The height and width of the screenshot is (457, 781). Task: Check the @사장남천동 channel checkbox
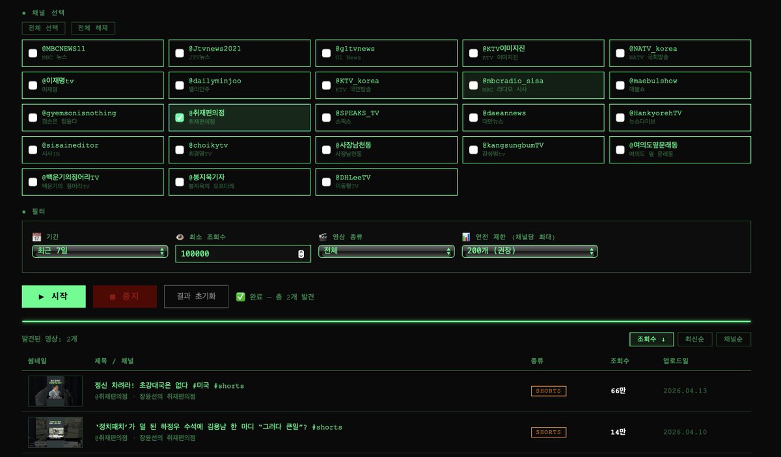click(x=326, y=150)
